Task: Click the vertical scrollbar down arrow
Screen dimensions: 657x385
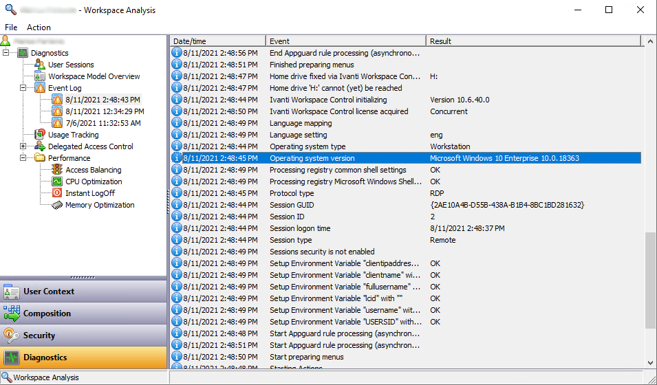Action: tap(651, 362)
